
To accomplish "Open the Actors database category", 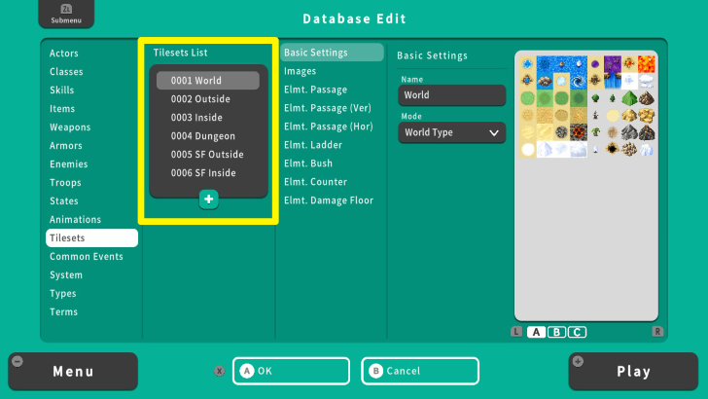I will coord(64,54).
